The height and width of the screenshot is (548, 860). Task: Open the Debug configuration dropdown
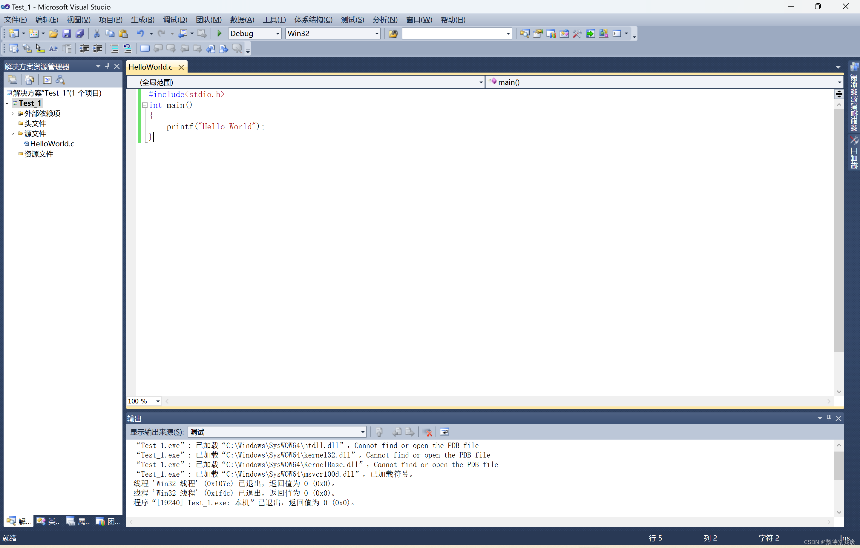[x=278, y=33]
